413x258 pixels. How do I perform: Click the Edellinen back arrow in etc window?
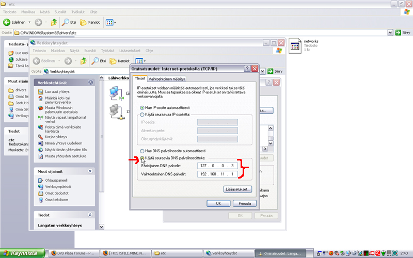[8, 22]
